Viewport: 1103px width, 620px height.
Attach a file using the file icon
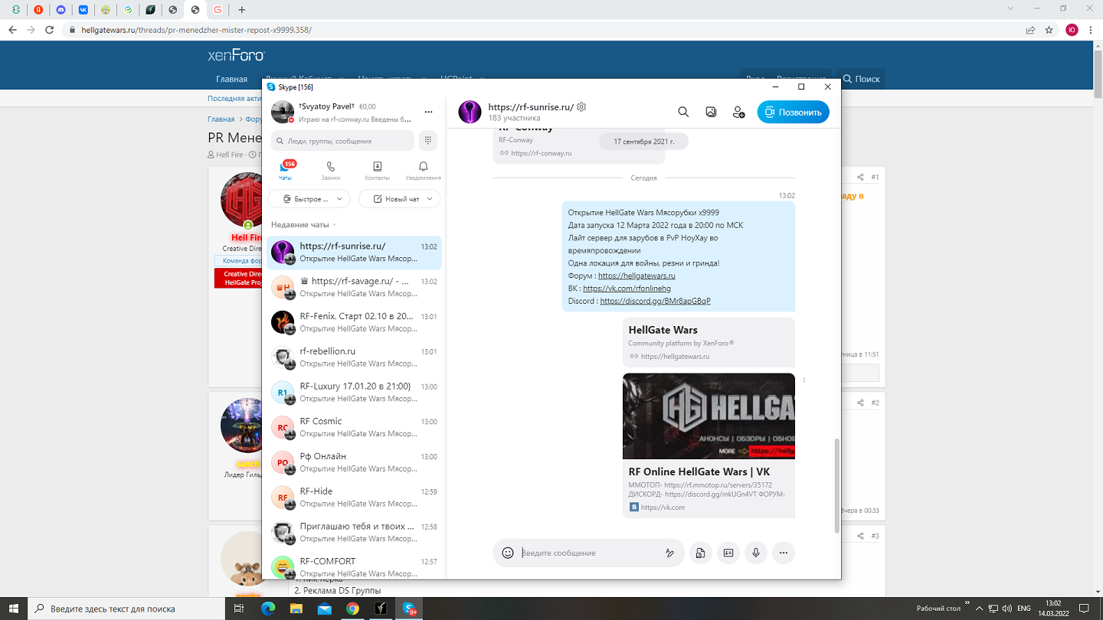[x=700, y=553]
